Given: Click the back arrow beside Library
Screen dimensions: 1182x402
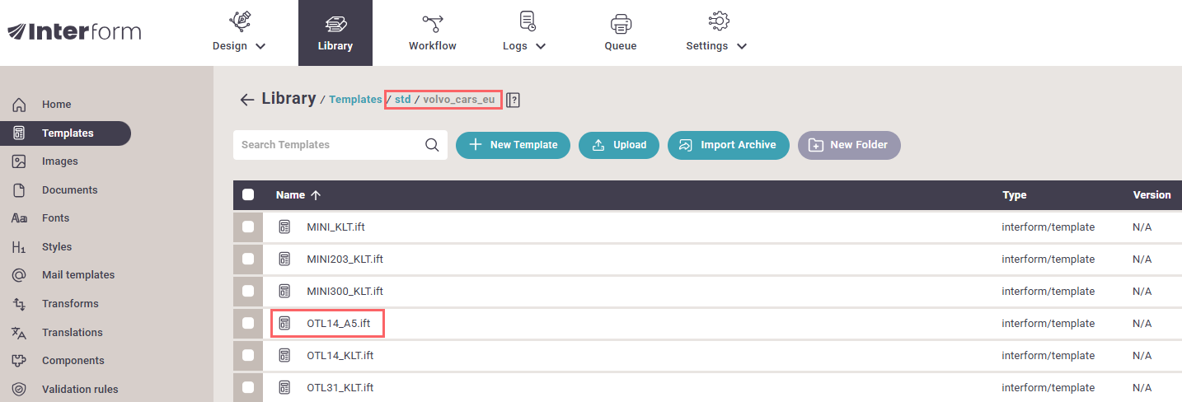Looking at the screenshot, I should point(246,100).
